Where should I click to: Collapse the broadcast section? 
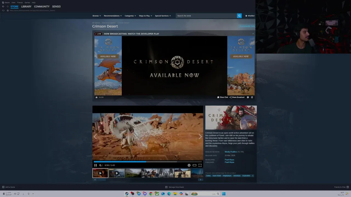253,34
